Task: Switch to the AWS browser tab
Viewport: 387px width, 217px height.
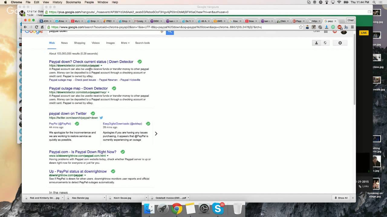Action: point(220,21)
